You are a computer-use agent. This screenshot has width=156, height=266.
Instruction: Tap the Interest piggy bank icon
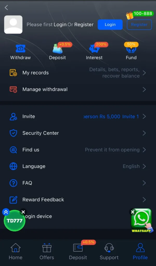[x=94, y=49]
